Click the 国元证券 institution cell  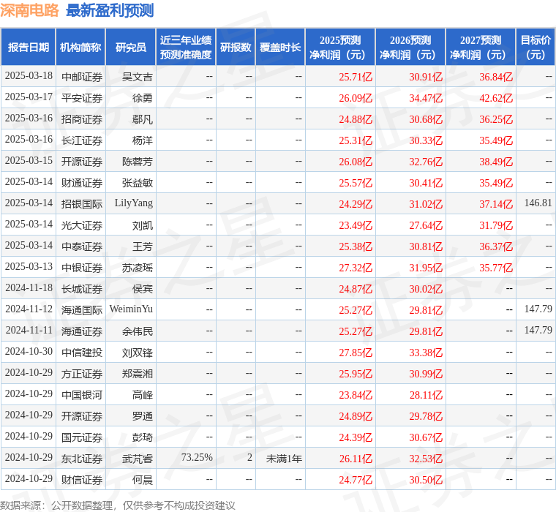click(x=82, y=437)
